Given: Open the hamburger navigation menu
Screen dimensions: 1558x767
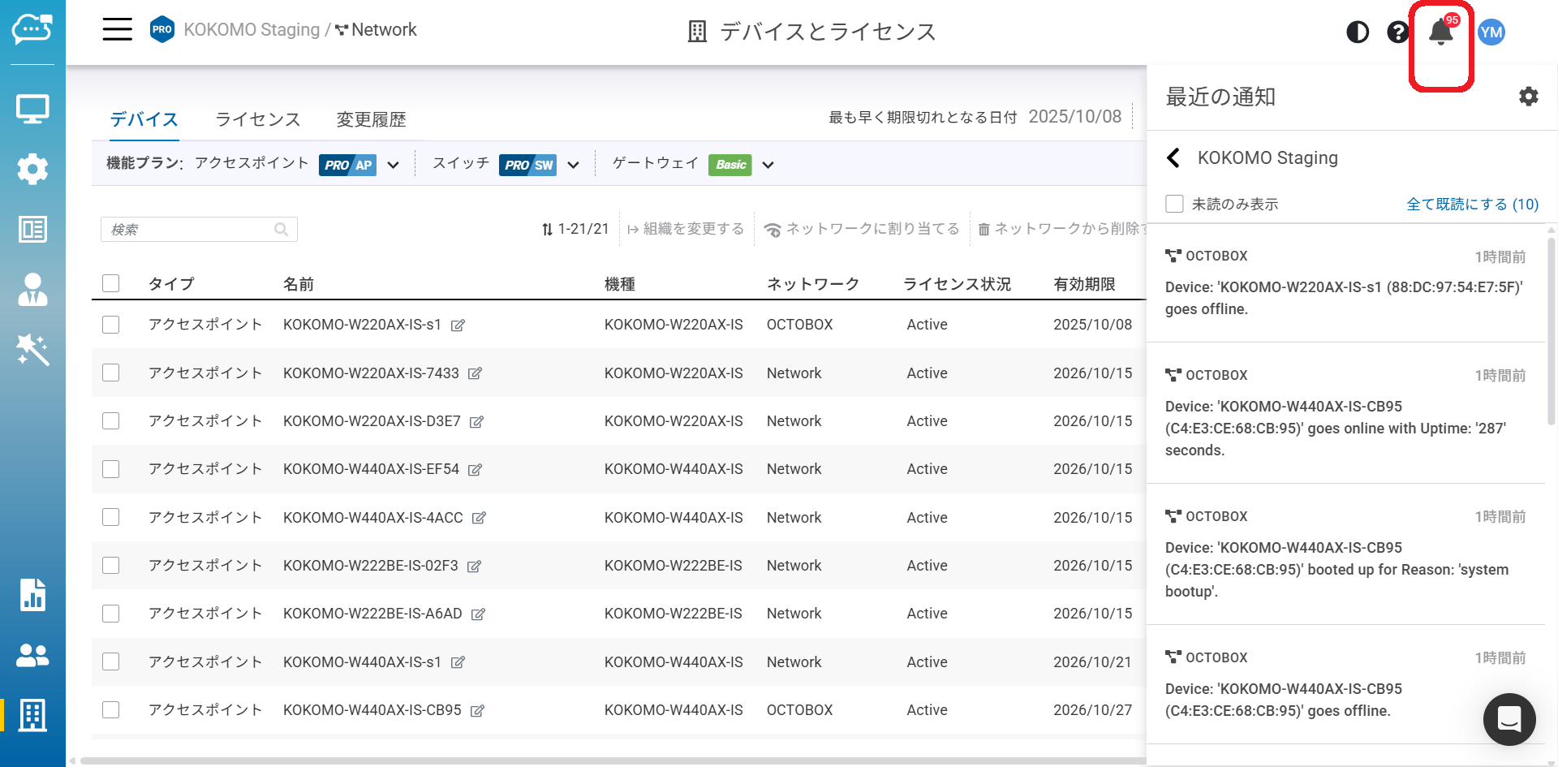Looking at the screenshot, I should click(x=117, y=30).
